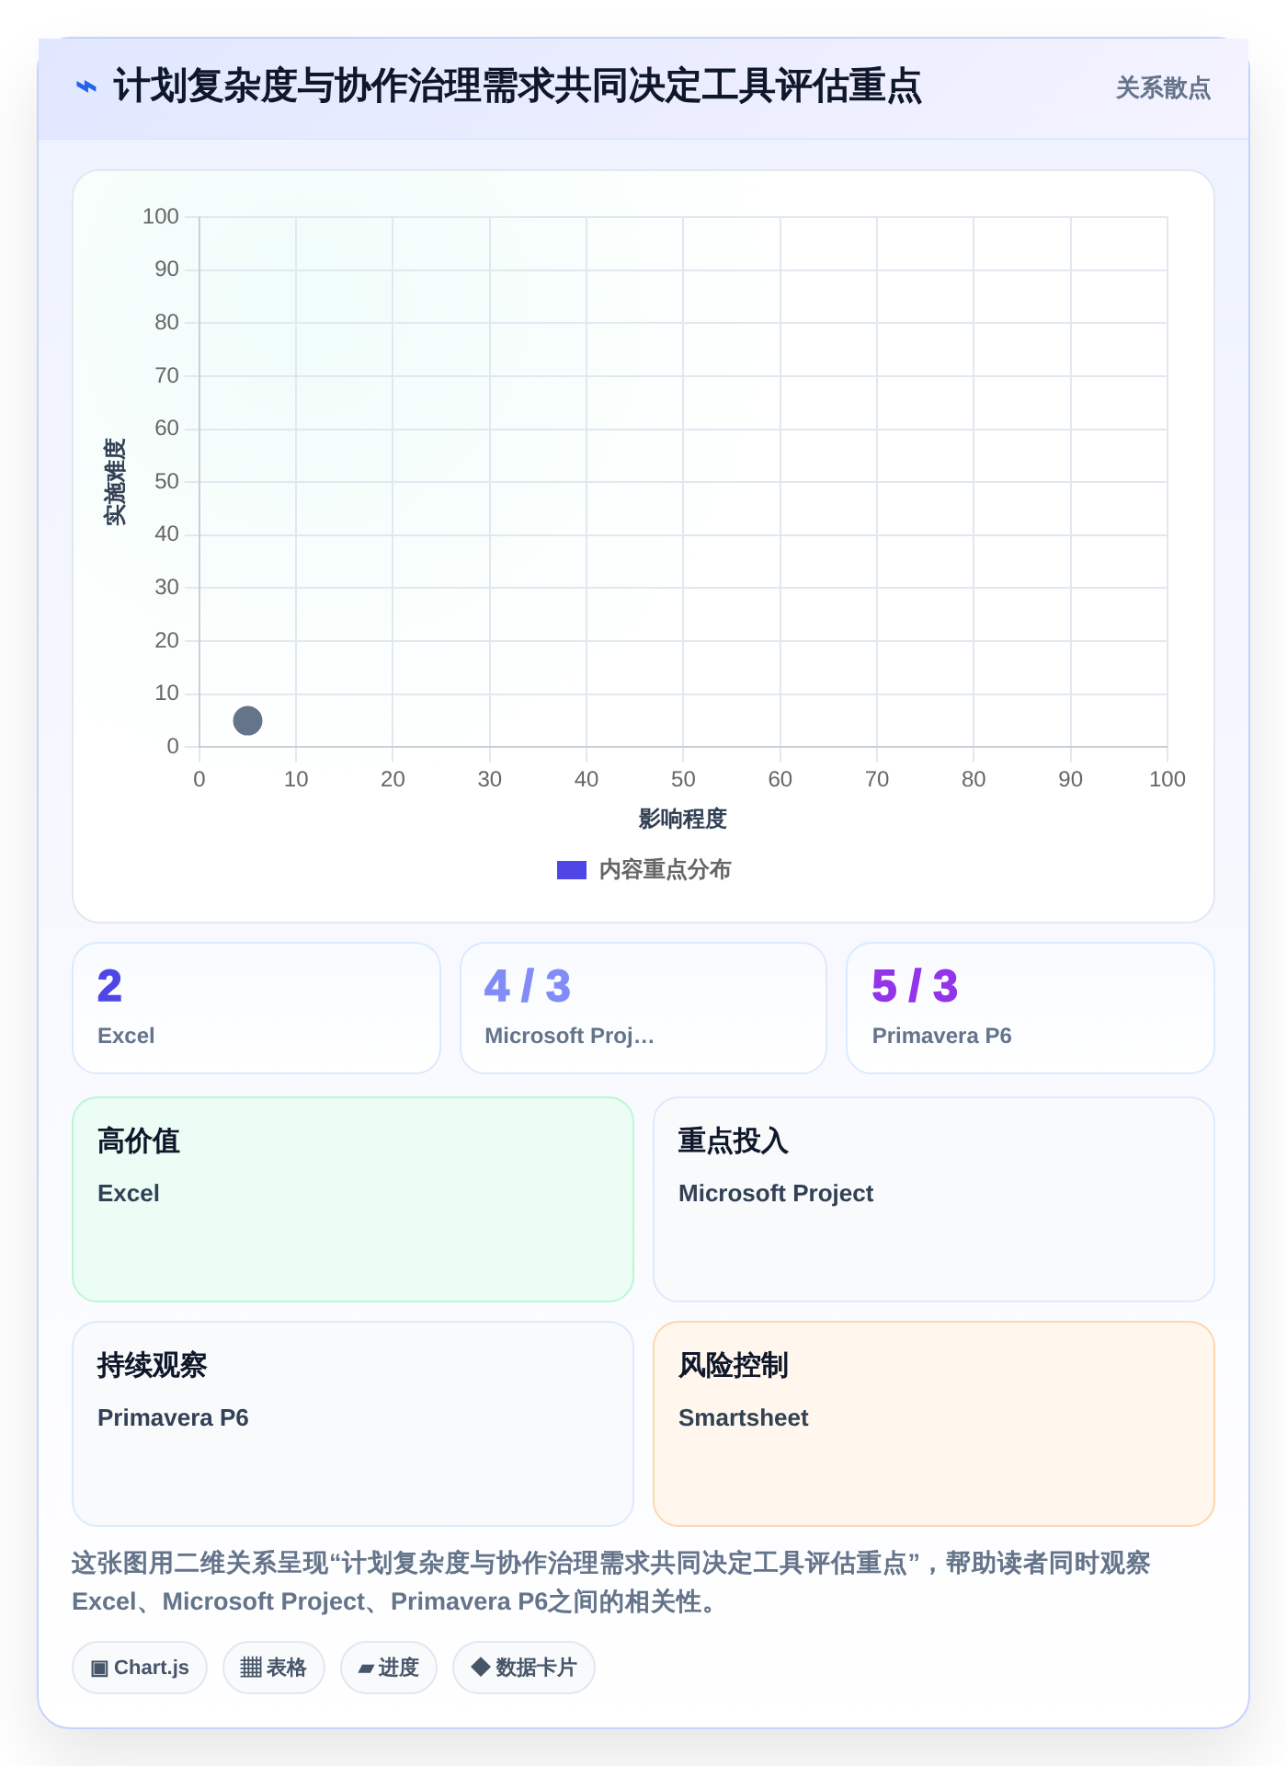1287x1766 pixels.
Task: Click the description paragraph starting 这张图用二维关系
Action: [612, 1582]
